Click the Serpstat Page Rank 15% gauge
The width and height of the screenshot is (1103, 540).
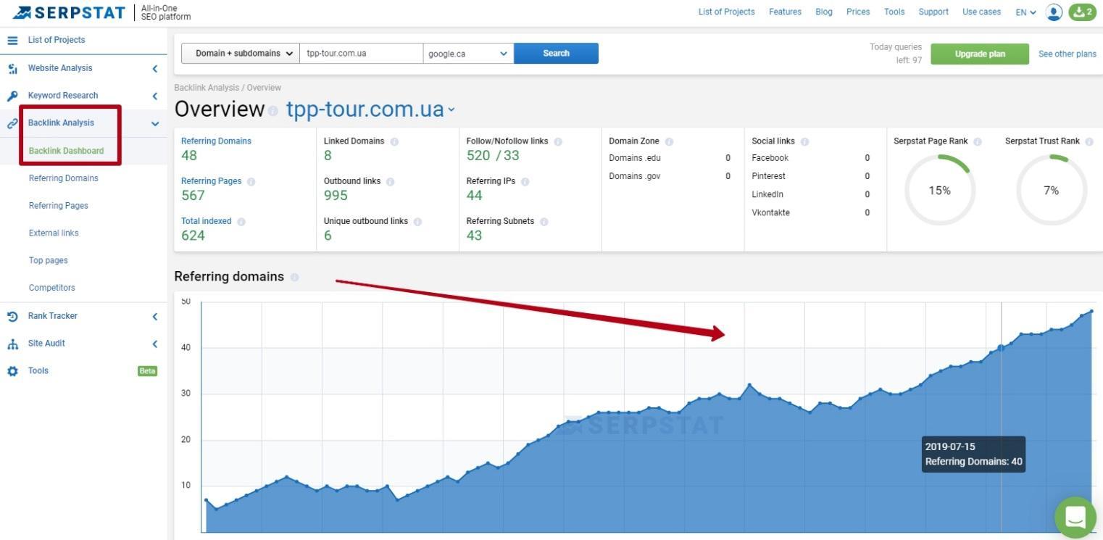pyautogui.click(x=940, y=191)
